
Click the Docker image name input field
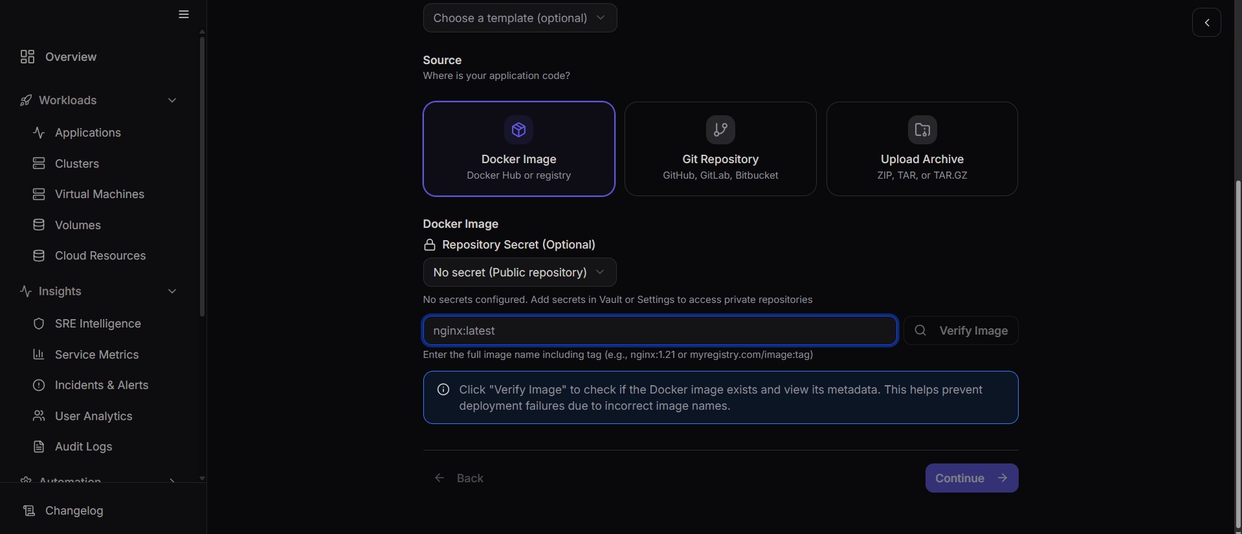[x=660, y=331]
